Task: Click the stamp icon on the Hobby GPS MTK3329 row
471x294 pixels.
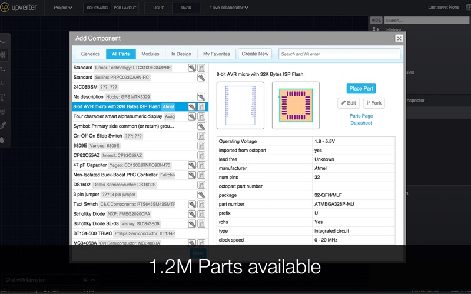Action: (201, 97)
